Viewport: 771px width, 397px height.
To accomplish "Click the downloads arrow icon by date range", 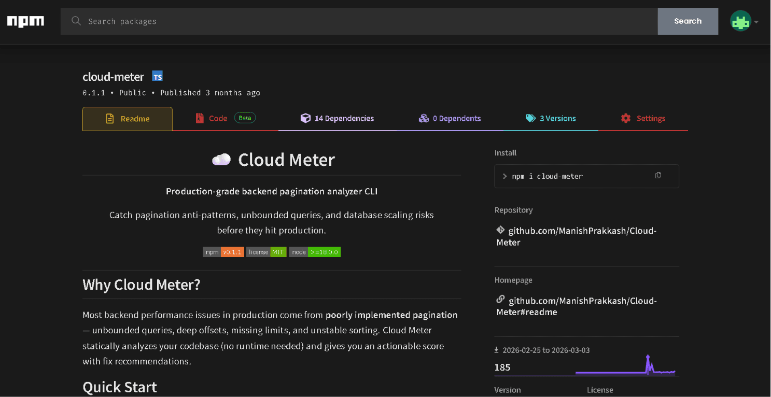I will pyautogui.click(x=497, y=350).
